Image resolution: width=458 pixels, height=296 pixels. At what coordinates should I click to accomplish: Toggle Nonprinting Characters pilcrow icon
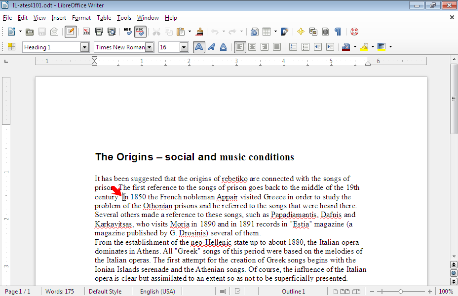coord(338,32)
